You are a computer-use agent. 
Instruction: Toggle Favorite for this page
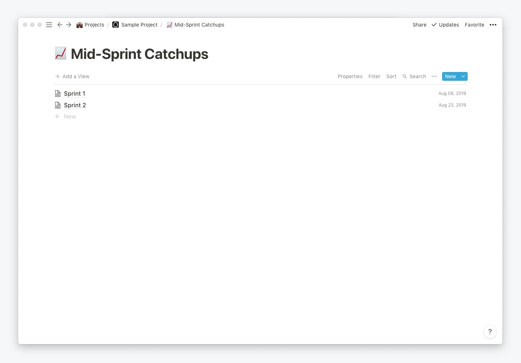pos(474,25)
